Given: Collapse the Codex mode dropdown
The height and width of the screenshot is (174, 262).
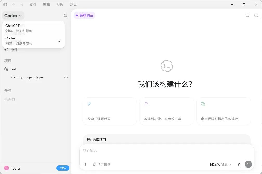Looking at the screenshot, I should click(13, 16).
